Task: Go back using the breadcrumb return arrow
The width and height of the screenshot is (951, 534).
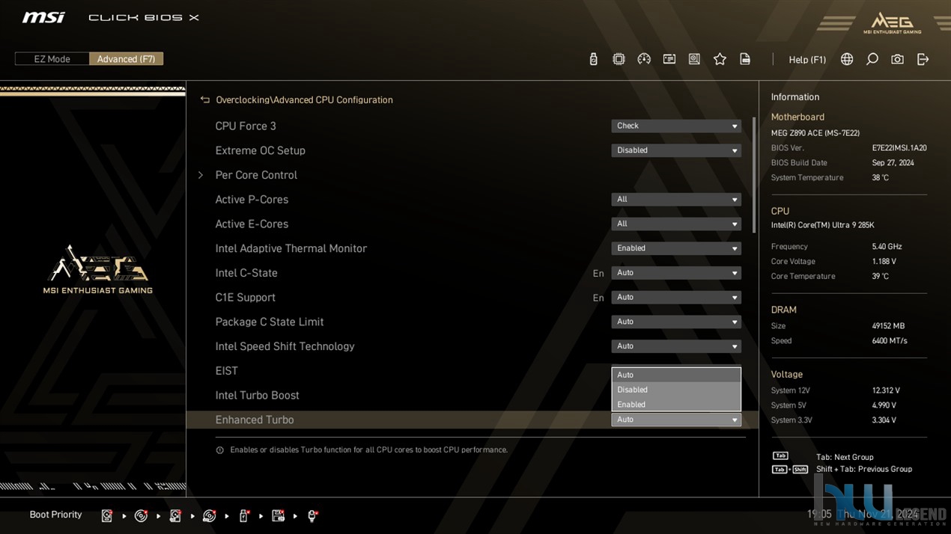Action: [205, 99]
